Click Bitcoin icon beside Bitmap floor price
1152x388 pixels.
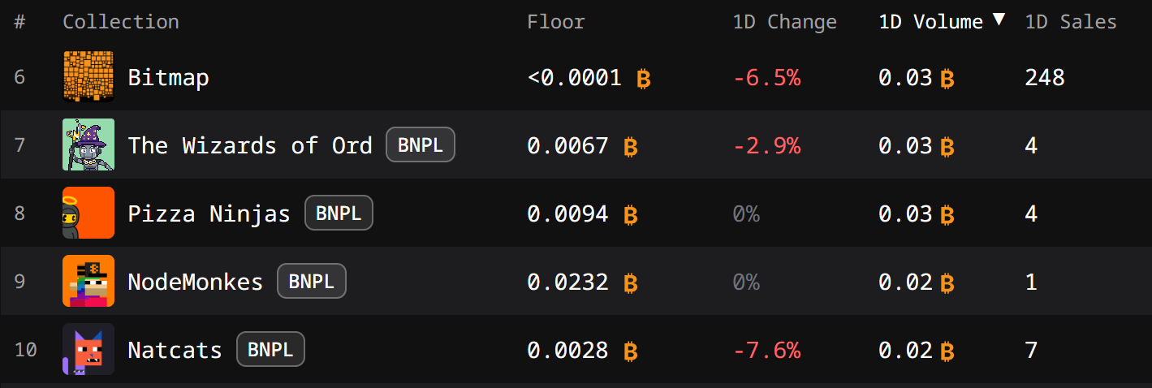644,79
